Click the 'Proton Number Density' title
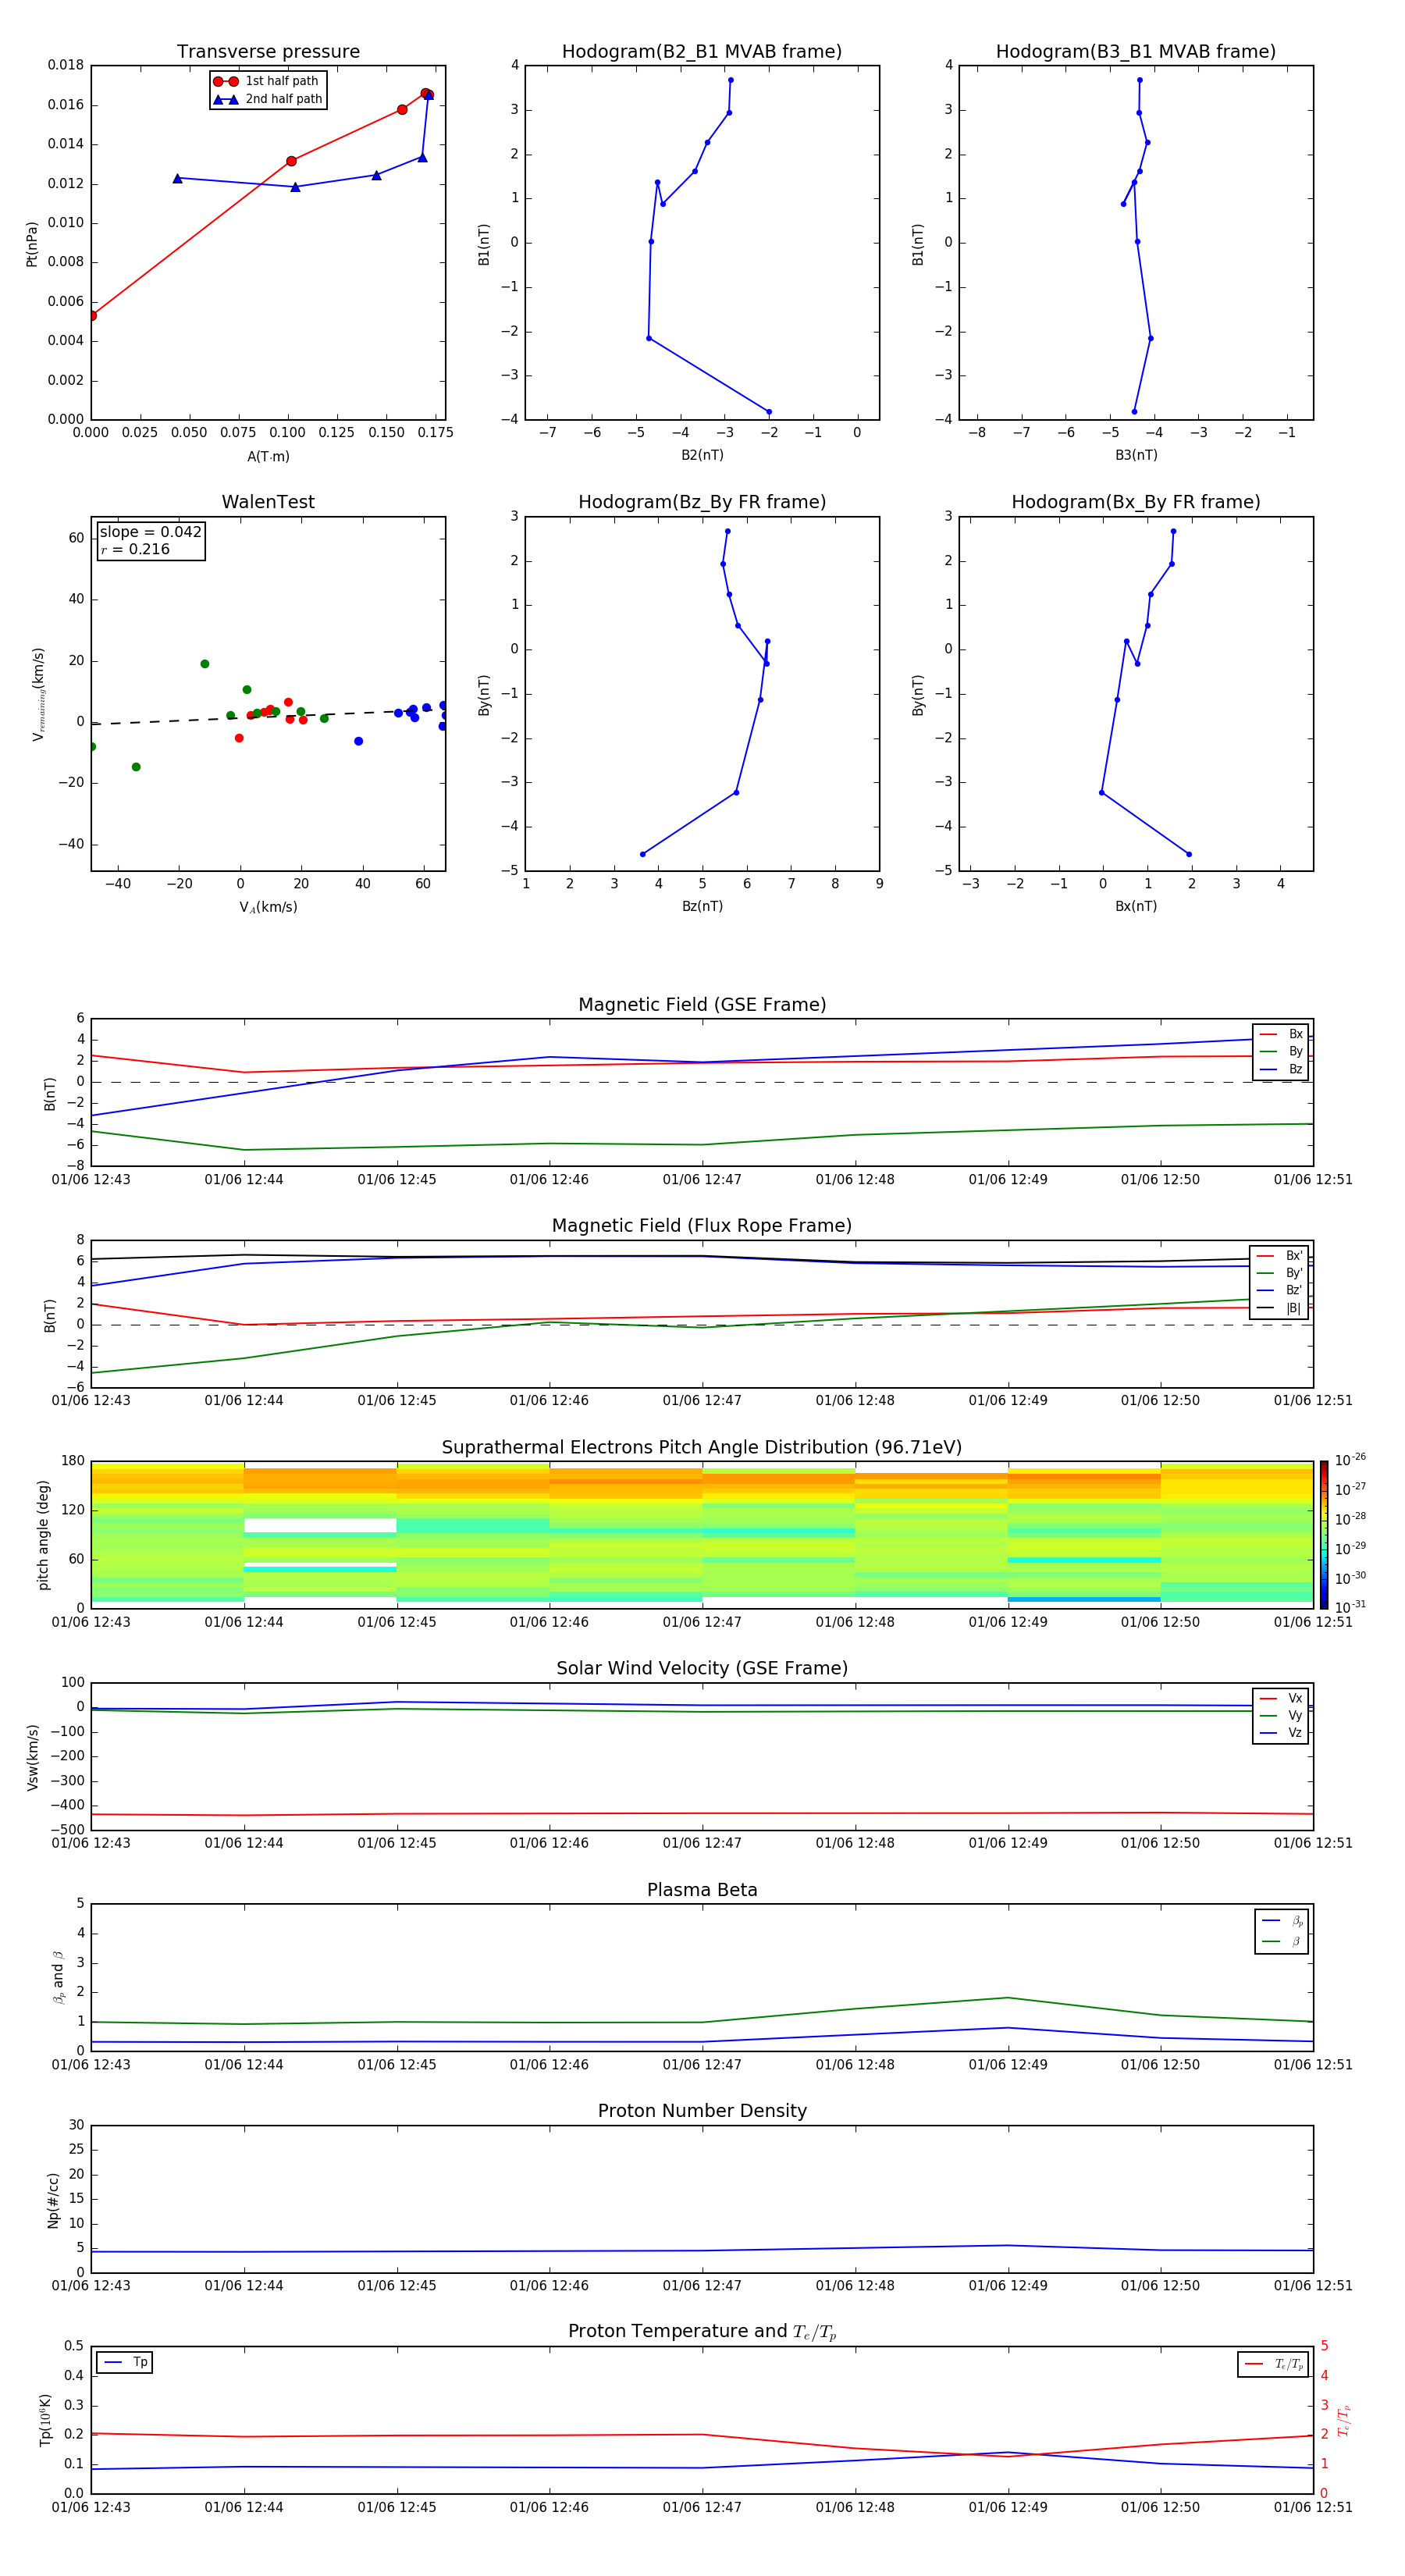1405x2576 pixels. coord(702,2111)
